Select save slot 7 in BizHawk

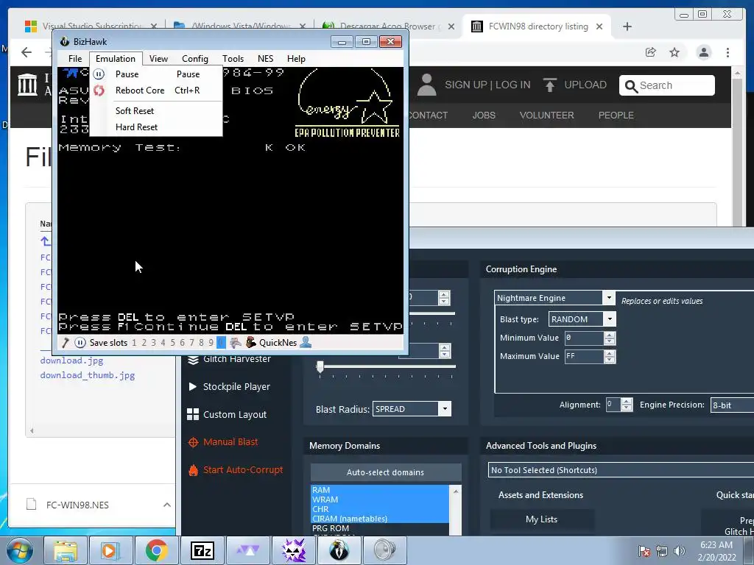click(x=192, y=343)
